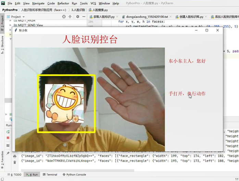The image size is (239, 181).
Task: Open the View menu
Action: [26, 3]
